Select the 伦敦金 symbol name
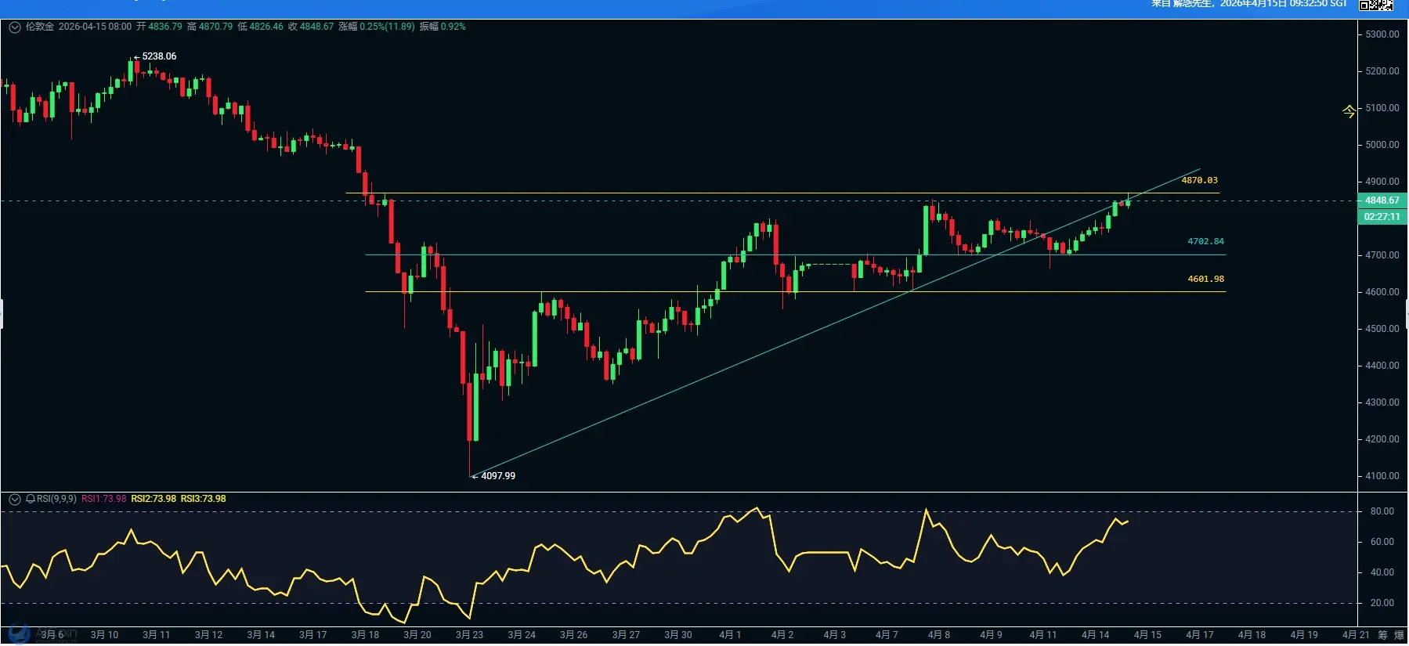The height and width of the screenshot is (646, 1409). click(x=40, y=27)
